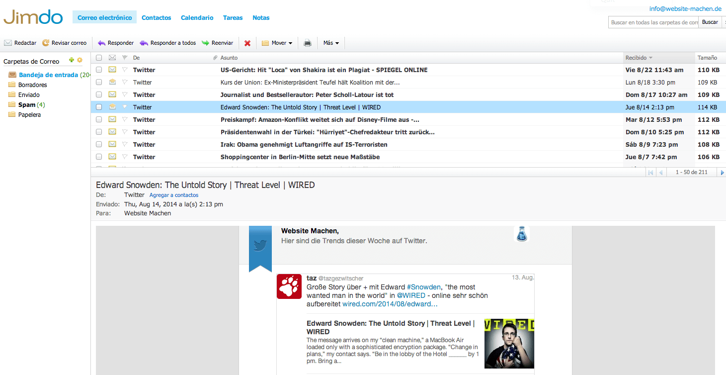This screenshot has width=726, height=375.
Task: Add a mail folder with green plus icon
Action: [x=72, y=60]
